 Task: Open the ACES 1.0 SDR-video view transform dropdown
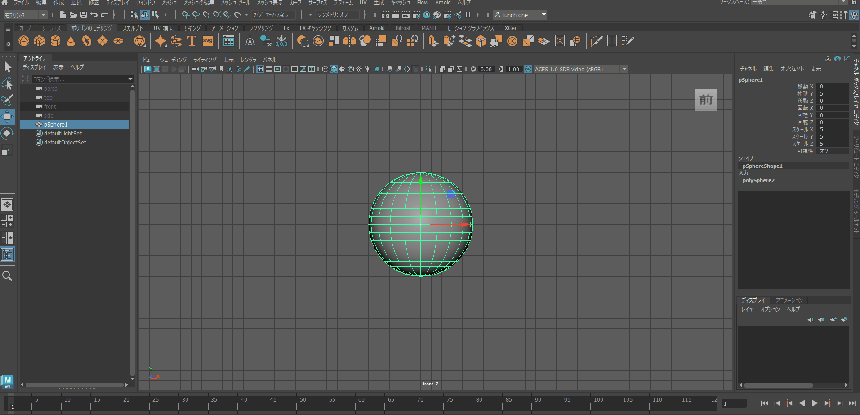pyautogui.click(x=624, y=69)
